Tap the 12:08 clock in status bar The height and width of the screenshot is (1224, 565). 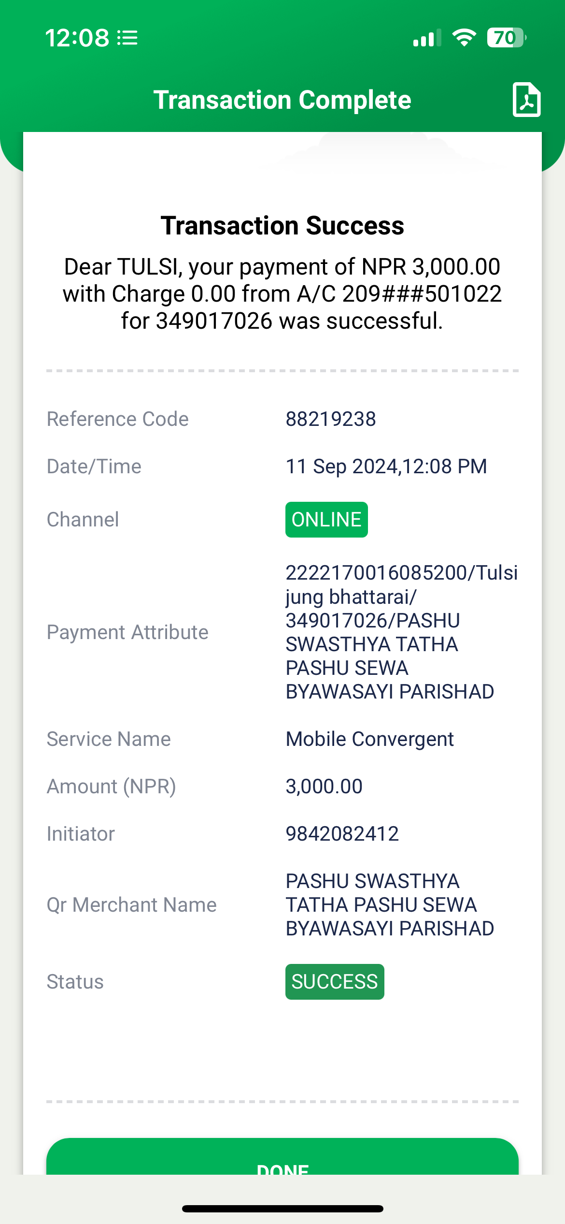tap(77, 38)
